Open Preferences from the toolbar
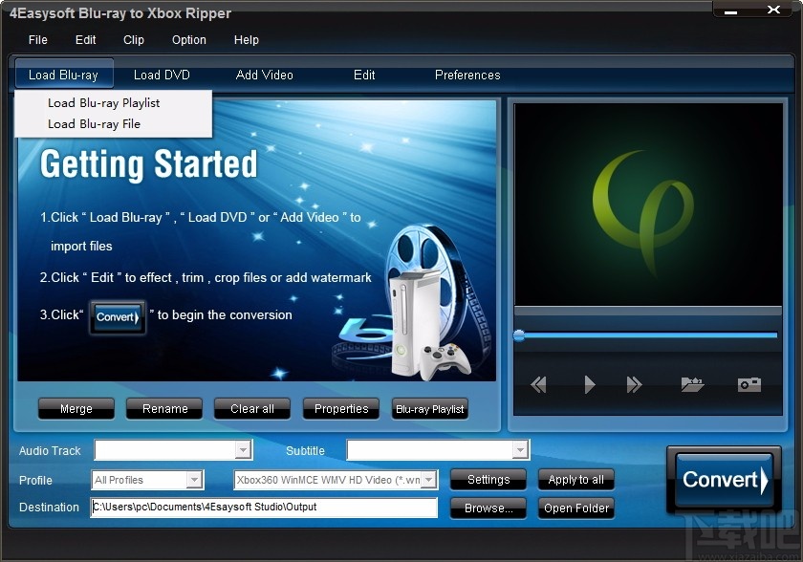Image resolution: width=803 pixels, height=562 pixels. (467, 75)
